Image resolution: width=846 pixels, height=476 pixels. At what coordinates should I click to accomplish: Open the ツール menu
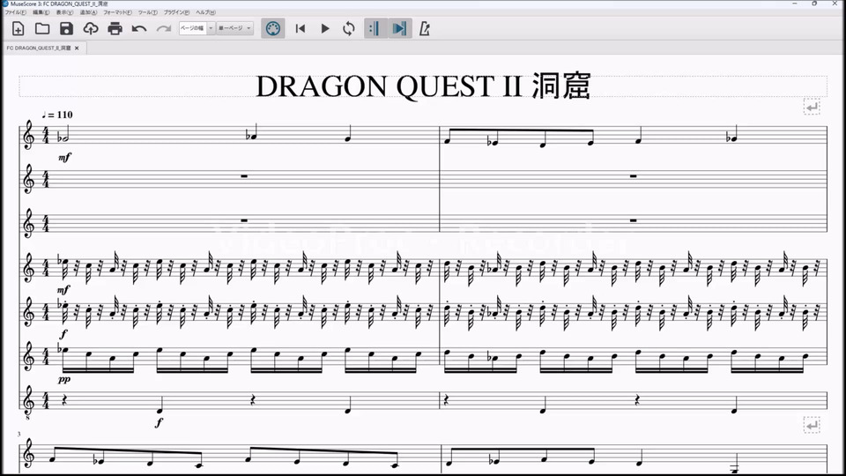(x=148, y=12)
